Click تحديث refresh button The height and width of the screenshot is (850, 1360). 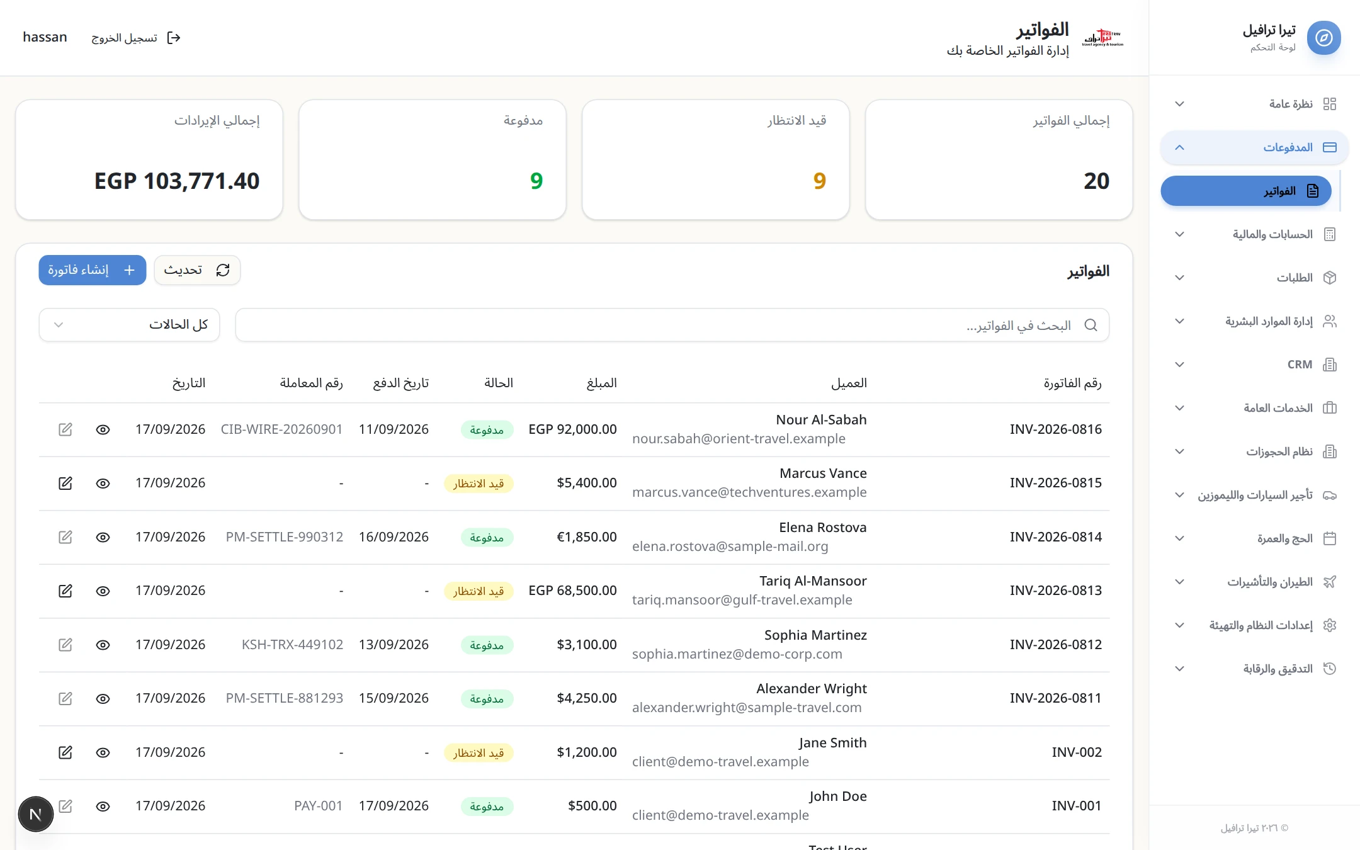tap(197, 270)
